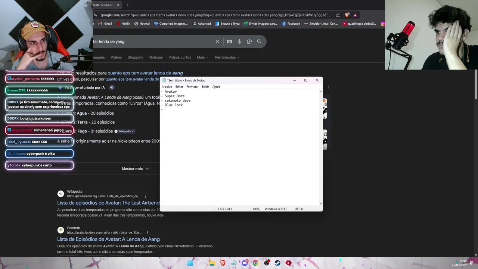Viewport: 478px width, 269px height.
Task: Click the Windows (CRLF) status bar entry
Action: tap(276, 209)
